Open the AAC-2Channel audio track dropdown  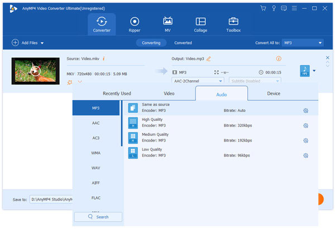[198, 81]
